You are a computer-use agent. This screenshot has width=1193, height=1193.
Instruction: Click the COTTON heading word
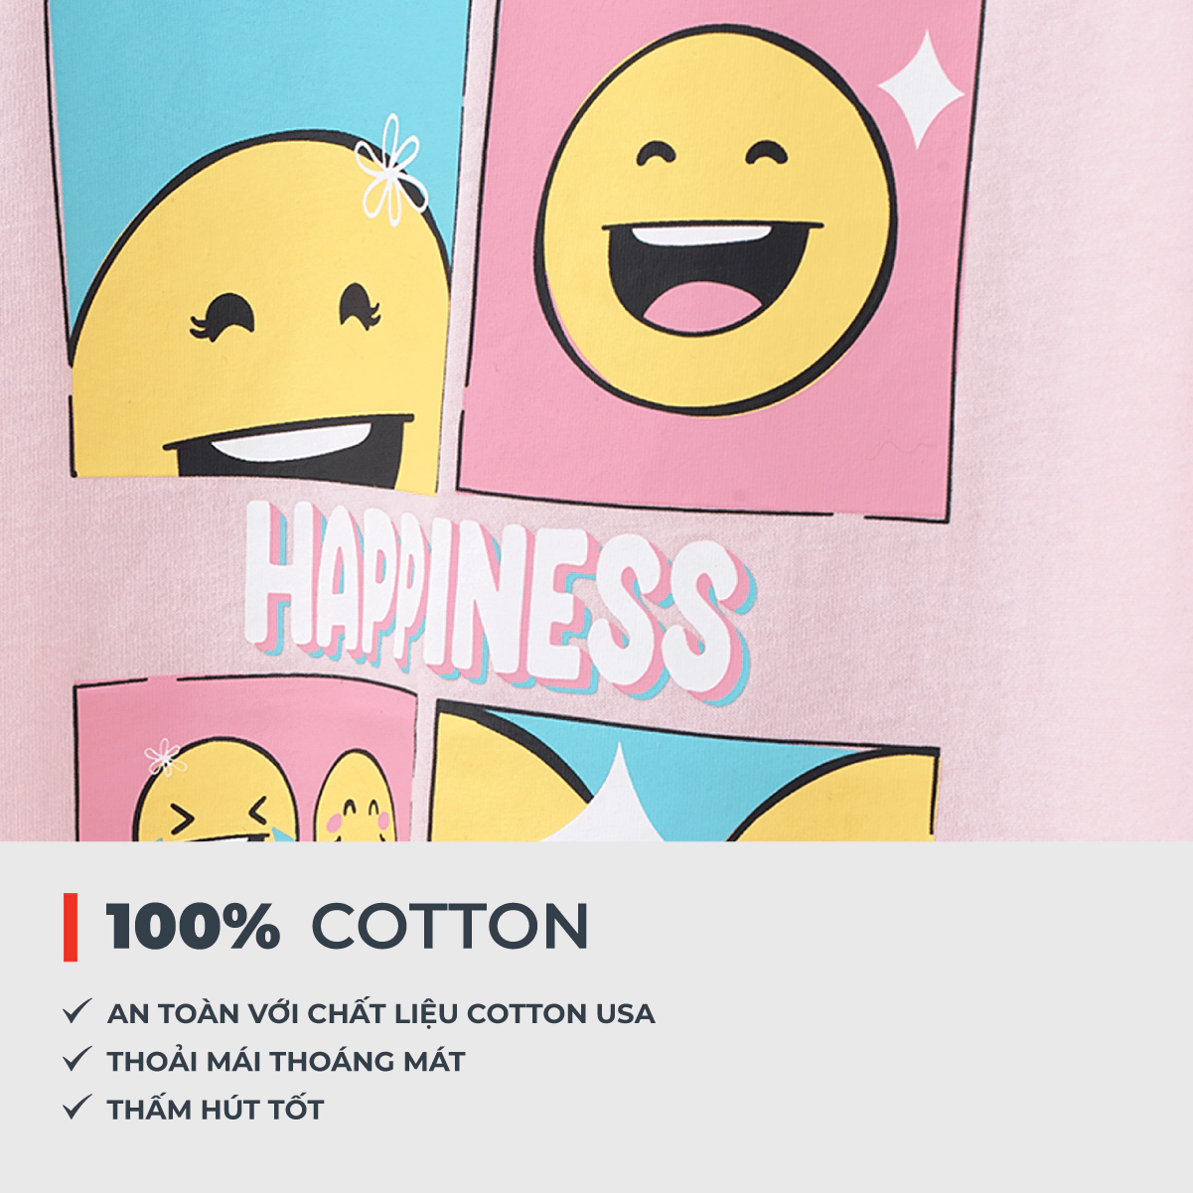[450, 927]
